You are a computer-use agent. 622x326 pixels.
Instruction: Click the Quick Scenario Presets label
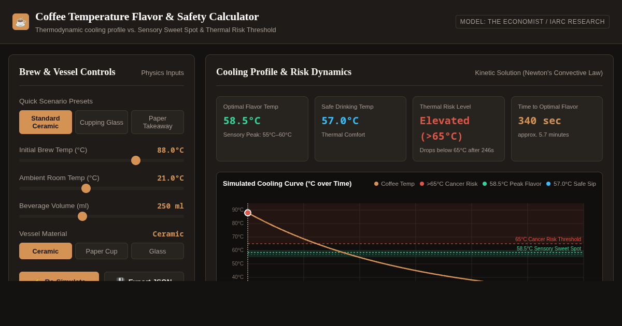point(56,101)
